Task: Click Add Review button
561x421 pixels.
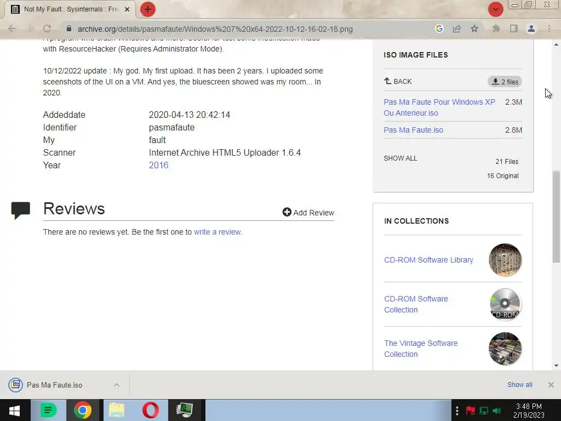Action: click(308, 212)
